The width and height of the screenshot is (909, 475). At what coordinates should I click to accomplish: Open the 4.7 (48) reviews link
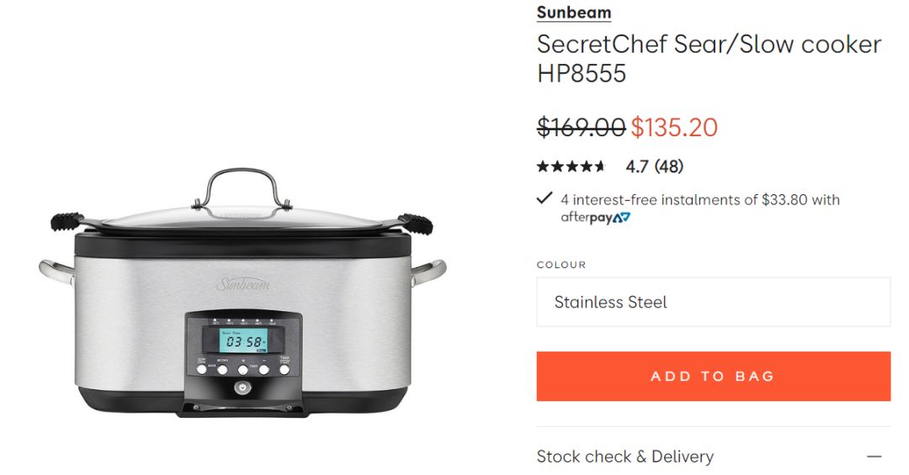tap(655, 166)
